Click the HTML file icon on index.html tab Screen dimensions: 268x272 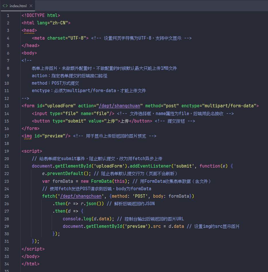[5, 6]
